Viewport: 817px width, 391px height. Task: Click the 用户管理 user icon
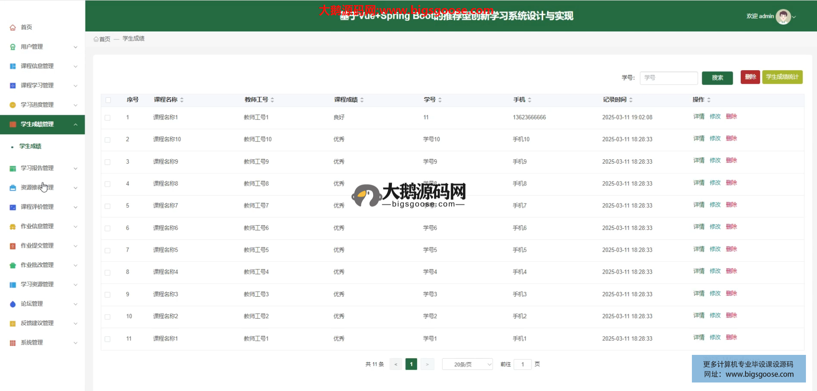tap(13, 47)
